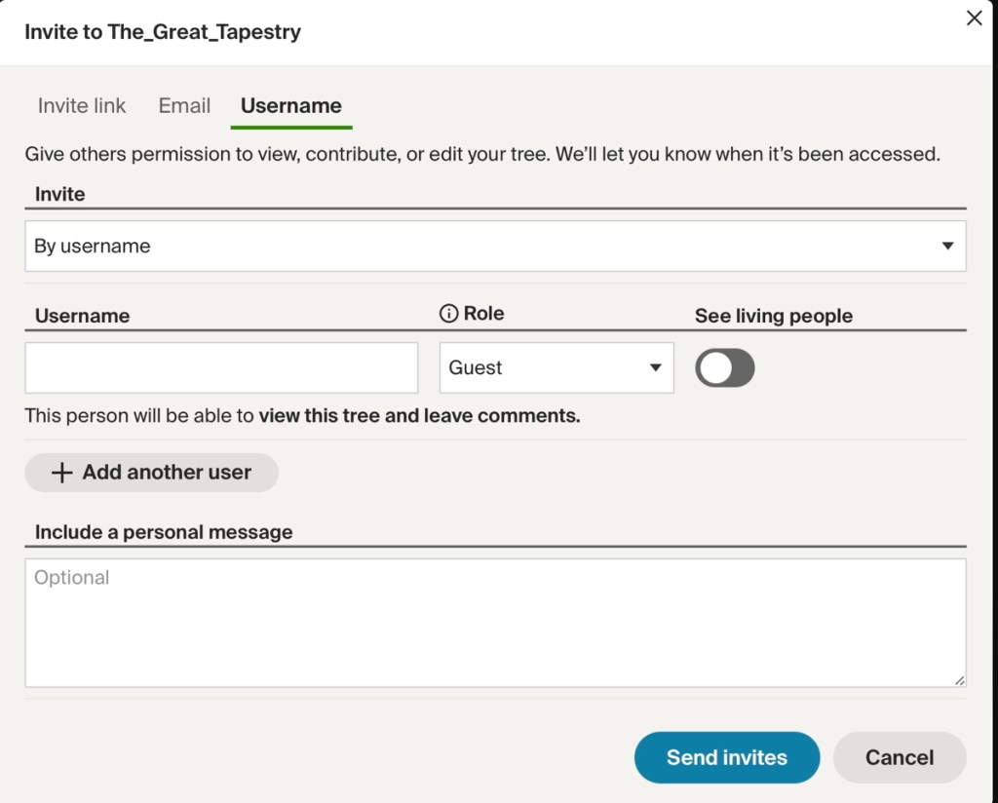Click the See living people label
The image size is (998, 803).
(773, 316)
